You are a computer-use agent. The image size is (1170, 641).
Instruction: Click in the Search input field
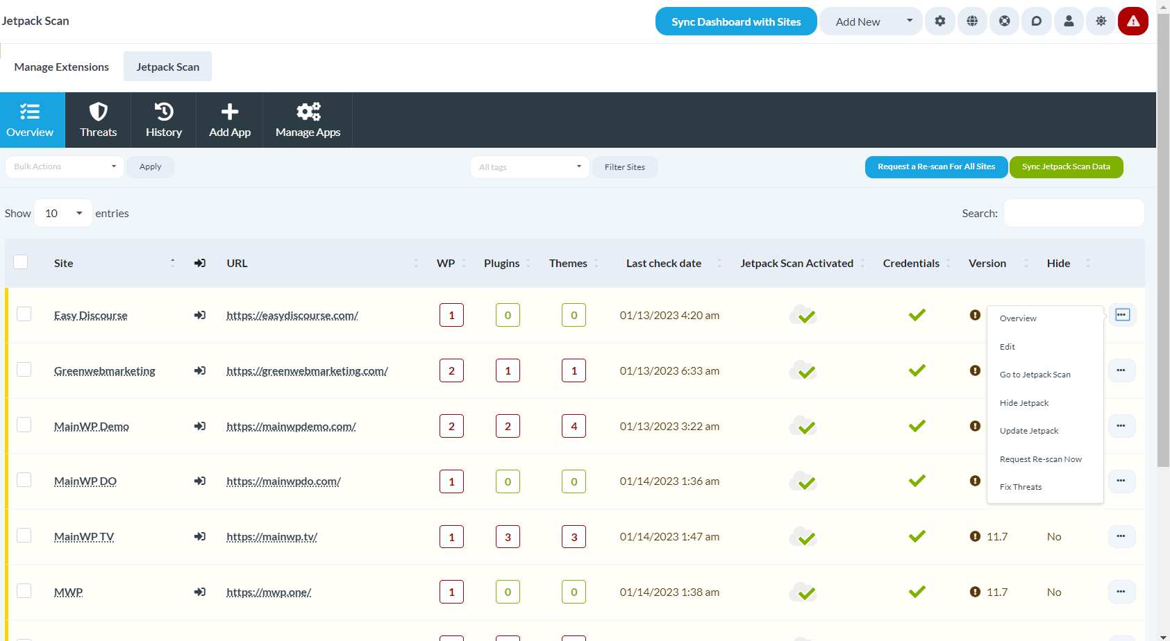[x=1073, y=213]
